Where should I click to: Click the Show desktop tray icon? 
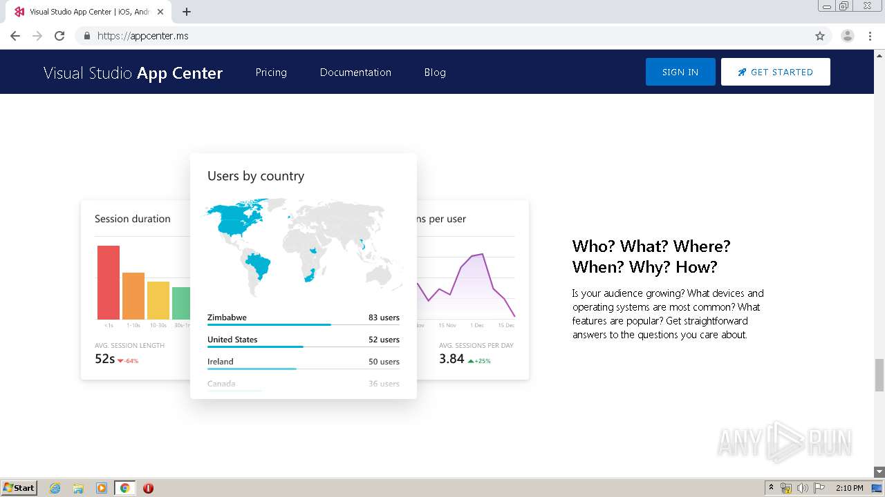click(877, 488)
